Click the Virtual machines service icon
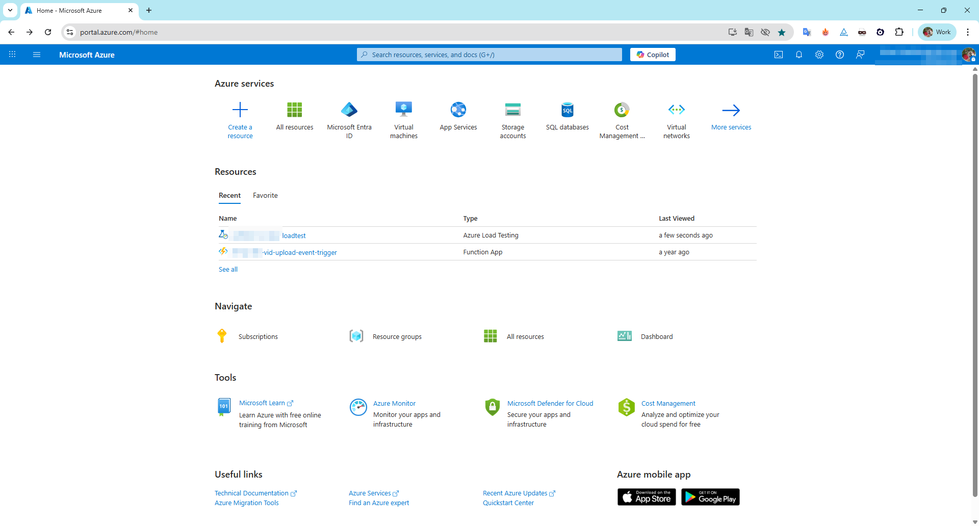Viewport: 979px width, 526px height. pyautogui.click(x=404, y=110)
